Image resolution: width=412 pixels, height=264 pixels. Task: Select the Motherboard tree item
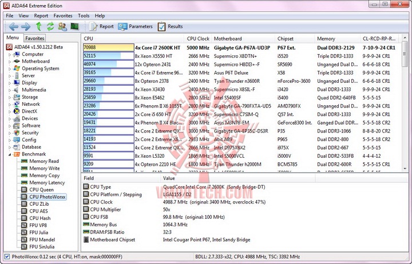point(35,61)
